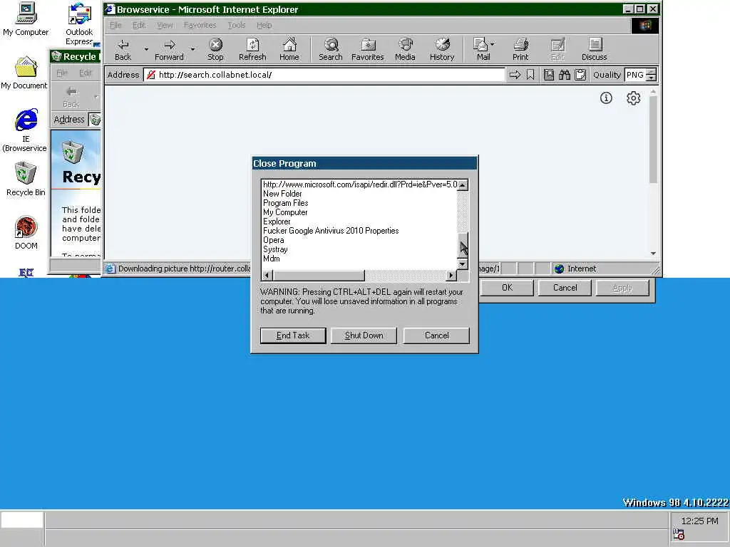This screenshot has width=730, height=547.
Task: Click the insecure page icon in address bar
Action: tap(151, 75)
